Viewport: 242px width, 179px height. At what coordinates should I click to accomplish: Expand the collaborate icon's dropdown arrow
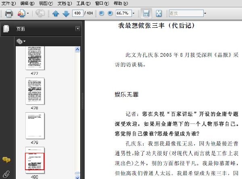click(28, 13)
